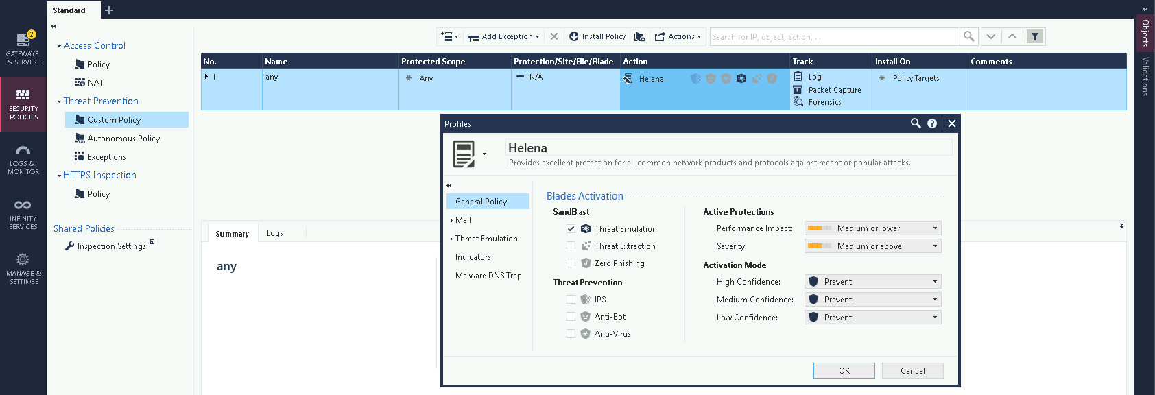Screen dimensions: 1155x395
Task: Open Gateways & Servers view
Action: (x=23, y=49)
